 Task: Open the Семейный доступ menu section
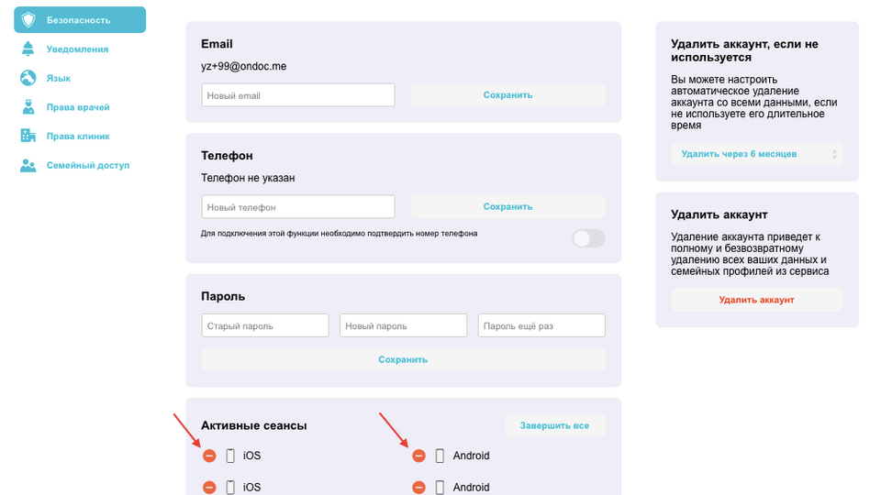coord(88,166)
